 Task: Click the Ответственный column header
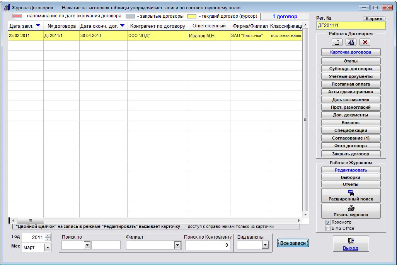click(209, 26)
